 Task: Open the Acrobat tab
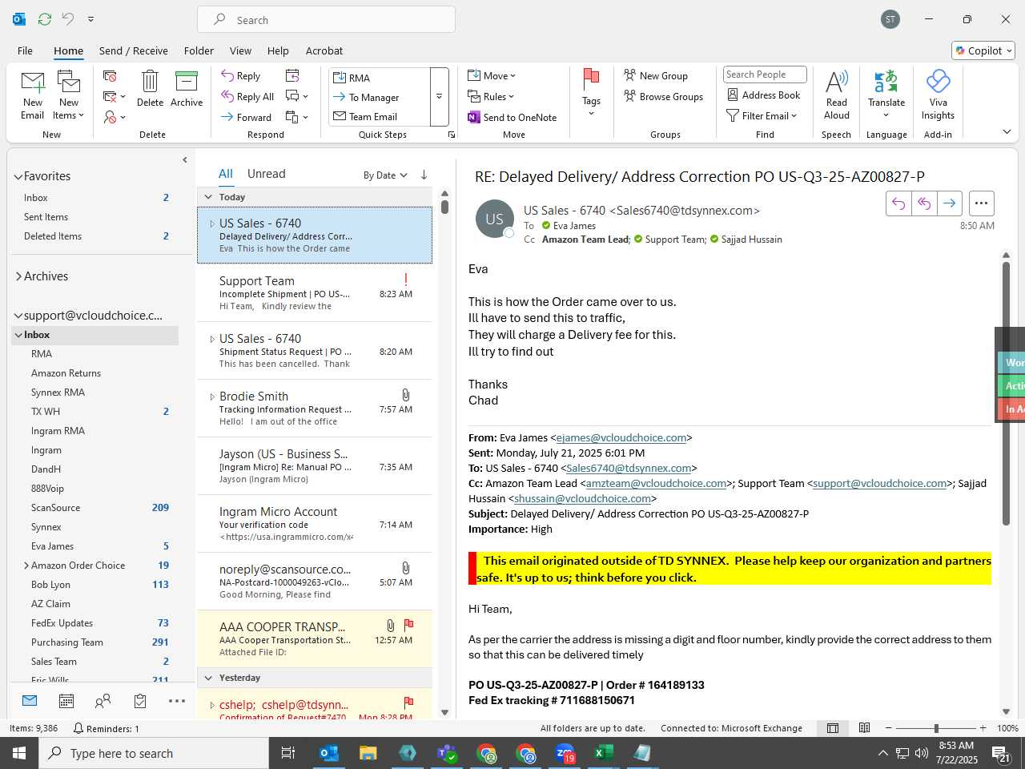pyautogui.click(x=324, y=50)
